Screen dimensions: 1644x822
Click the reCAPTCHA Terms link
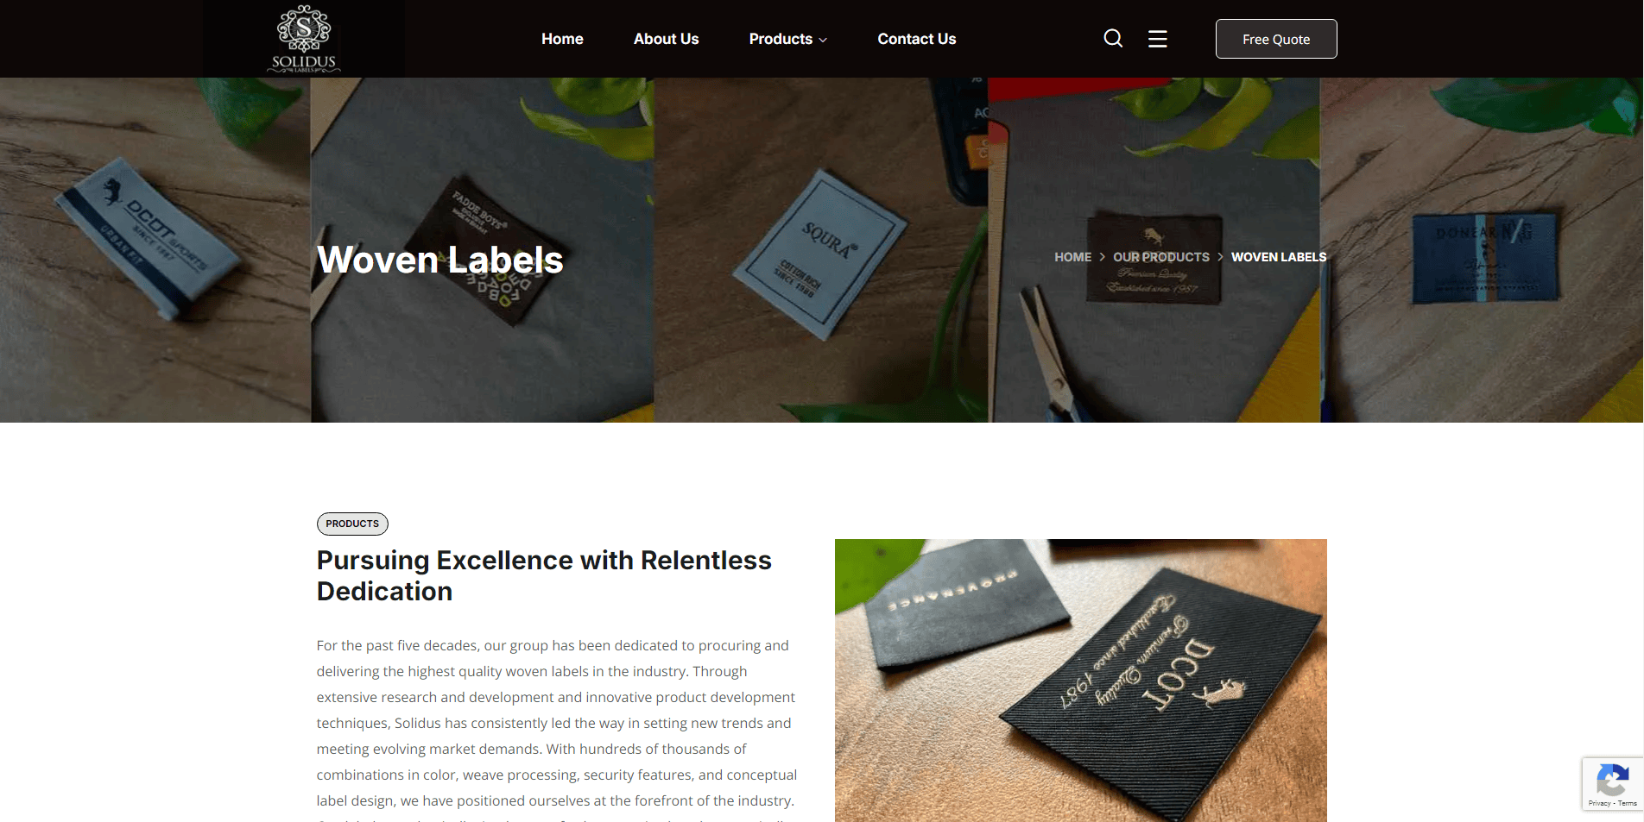tap(1628, 803)
